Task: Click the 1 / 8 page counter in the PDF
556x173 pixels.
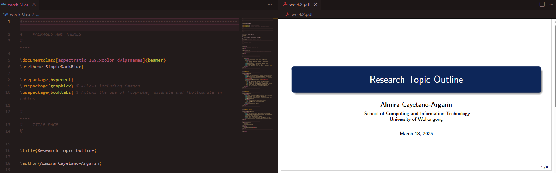Action: (544, 167)
